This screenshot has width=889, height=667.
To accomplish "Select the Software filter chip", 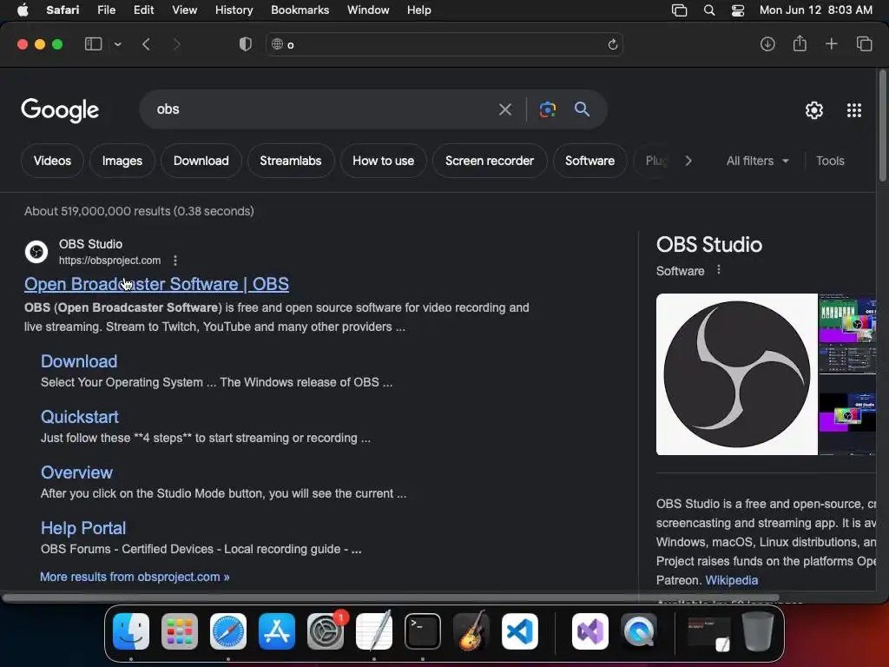I will [x=589, y=161].
